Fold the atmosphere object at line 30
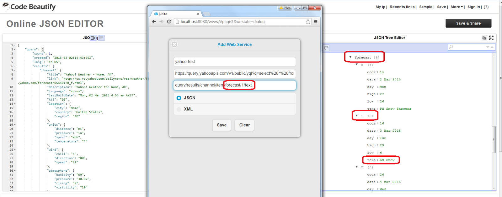This screenshot has height=197, width=502. (15, 171)
